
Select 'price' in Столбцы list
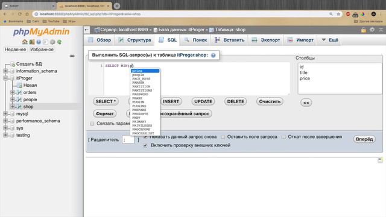305,78
